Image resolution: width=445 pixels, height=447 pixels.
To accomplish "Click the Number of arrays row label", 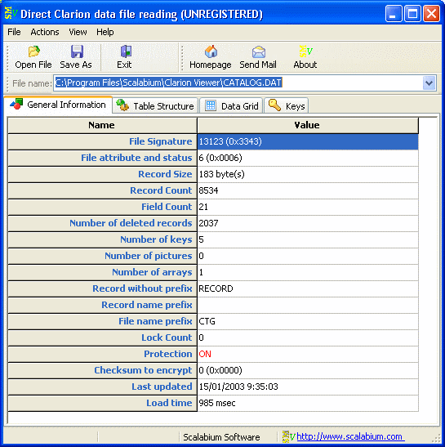I will pos(102,272).
